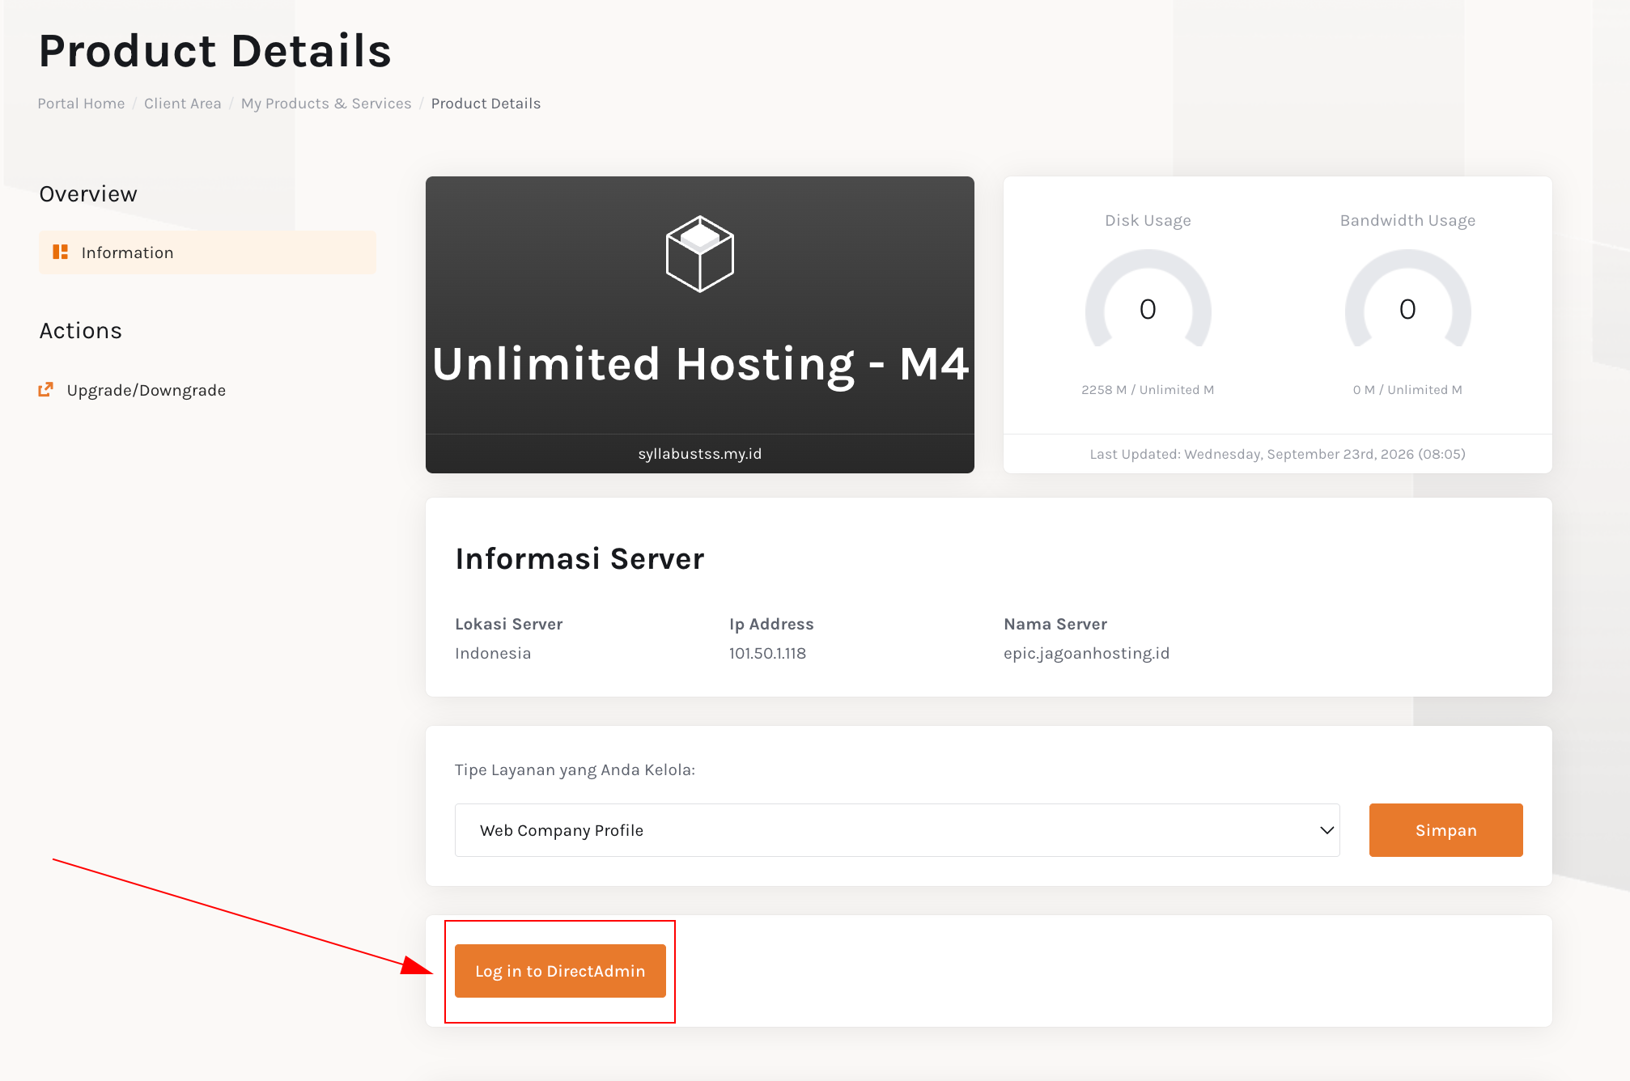Click the Disk Usage gauge
The image size is (1630, 1081).
tap(1148, 299)
